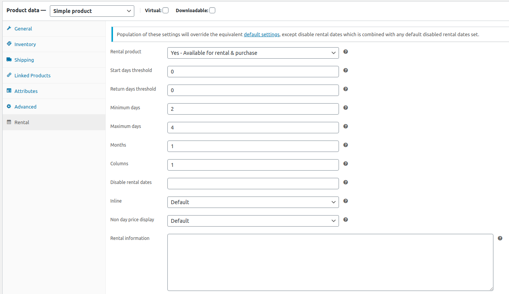Click help icon for Start days threshold
The image size is (509, 294).
[345, 70]
